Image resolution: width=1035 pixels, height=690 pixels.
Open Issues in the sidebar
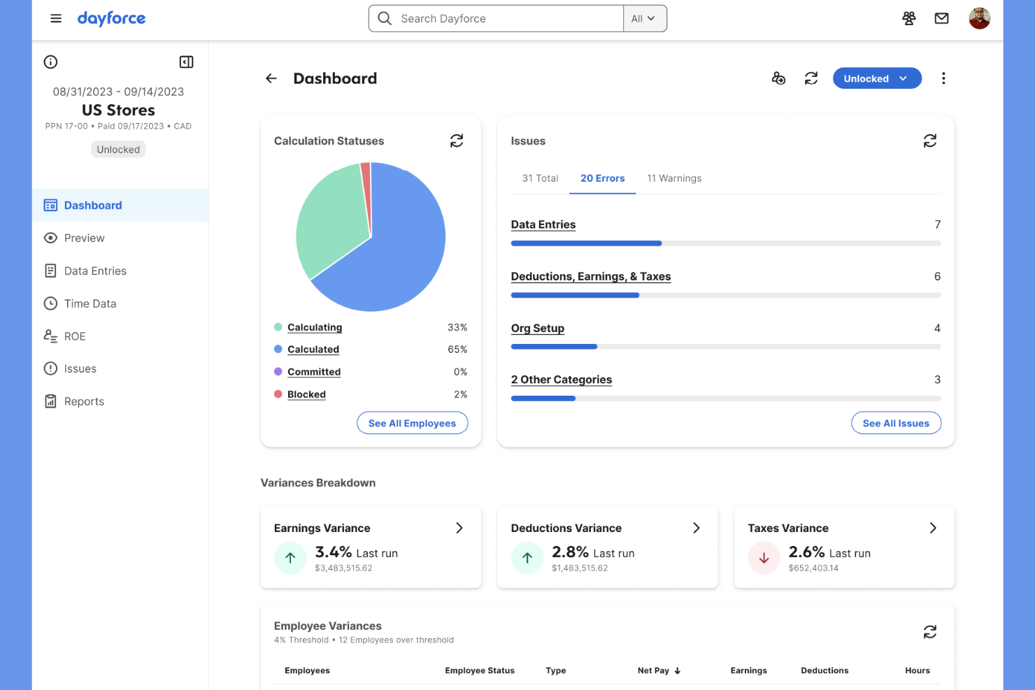click(x=120, y=368)
